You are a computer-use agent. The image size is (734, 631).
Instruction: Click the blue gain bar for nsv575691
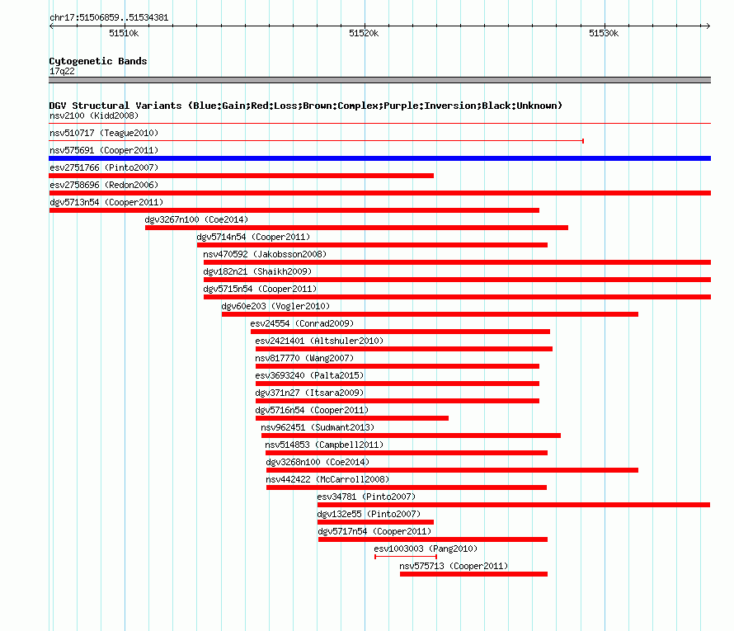pyautogui.click(x=379, y=158)
